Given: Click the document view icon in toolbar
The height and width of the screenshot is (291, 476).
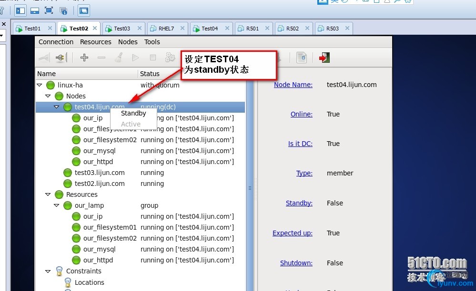Looking at the screenshot, I should pyautogui.click(x=302, y=57).
